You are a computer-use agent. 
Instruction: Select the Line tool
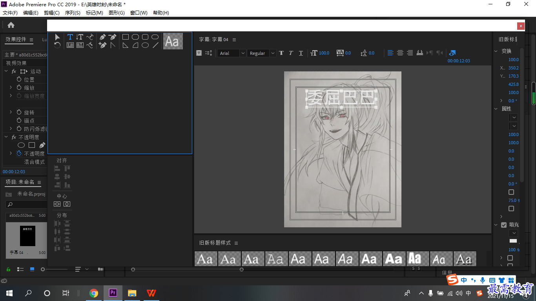click(x=155, y=45)
